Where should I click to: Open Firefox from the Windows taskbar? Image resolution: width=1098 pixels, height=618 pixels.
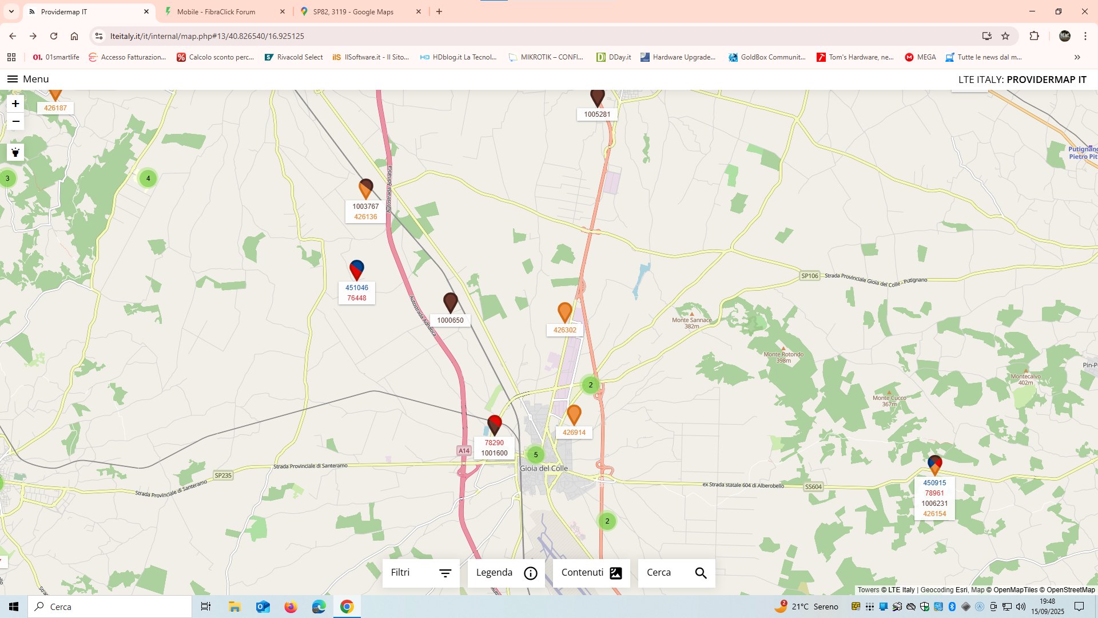tap(291, 607)
